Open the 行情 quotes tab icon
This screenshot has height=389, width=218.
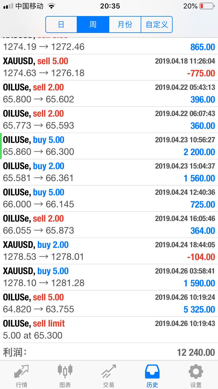[22, 372]
